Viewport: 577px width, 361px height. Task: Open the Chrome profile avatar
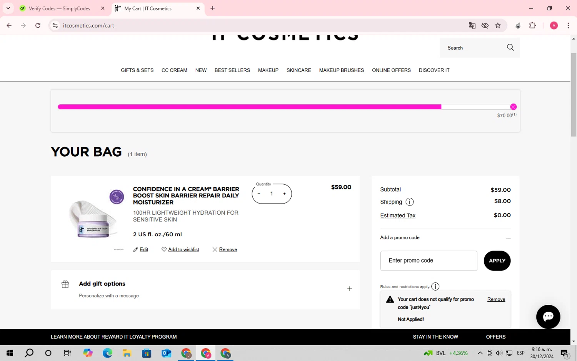click(x=554, y=25)
